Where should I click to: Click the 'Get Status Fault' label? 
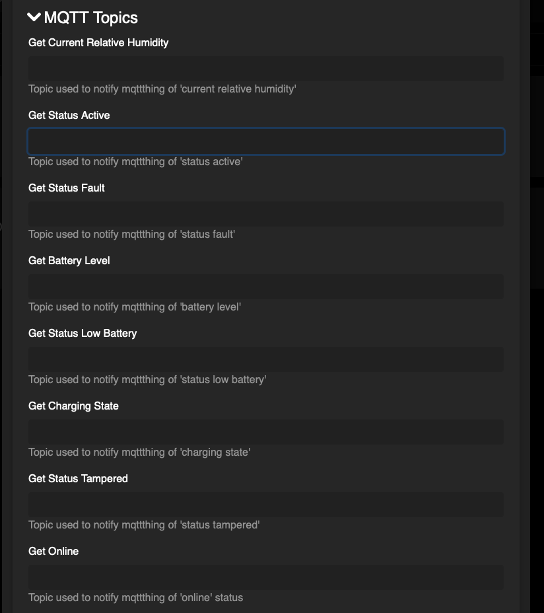tap(66, 188)
